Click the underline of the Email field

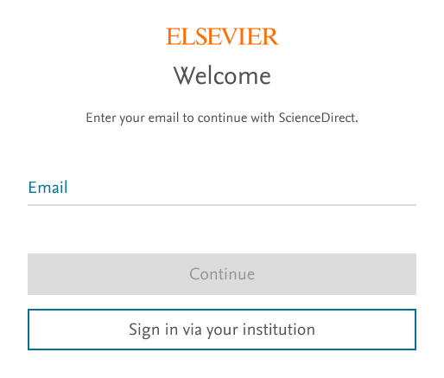(222, 205)
